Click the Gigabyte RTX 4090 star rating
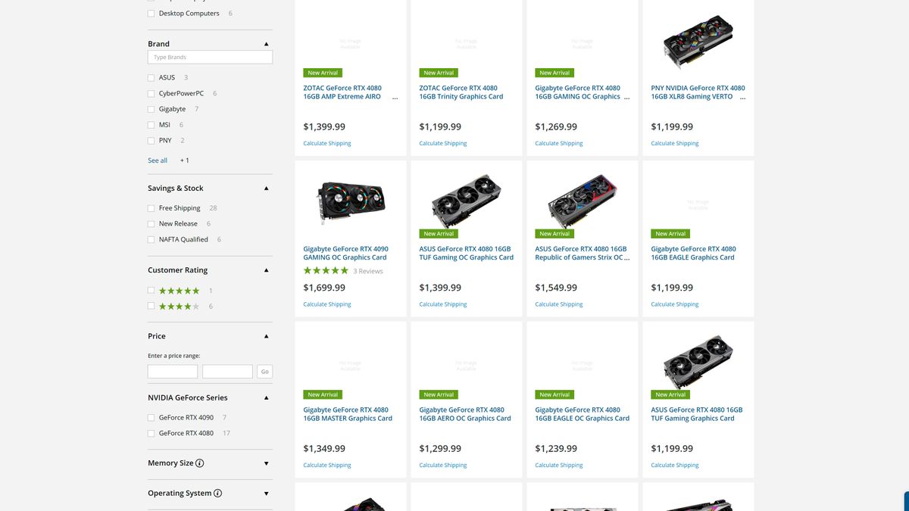The height and width of the screenshot is (511, 909). [x=326, y=270]
